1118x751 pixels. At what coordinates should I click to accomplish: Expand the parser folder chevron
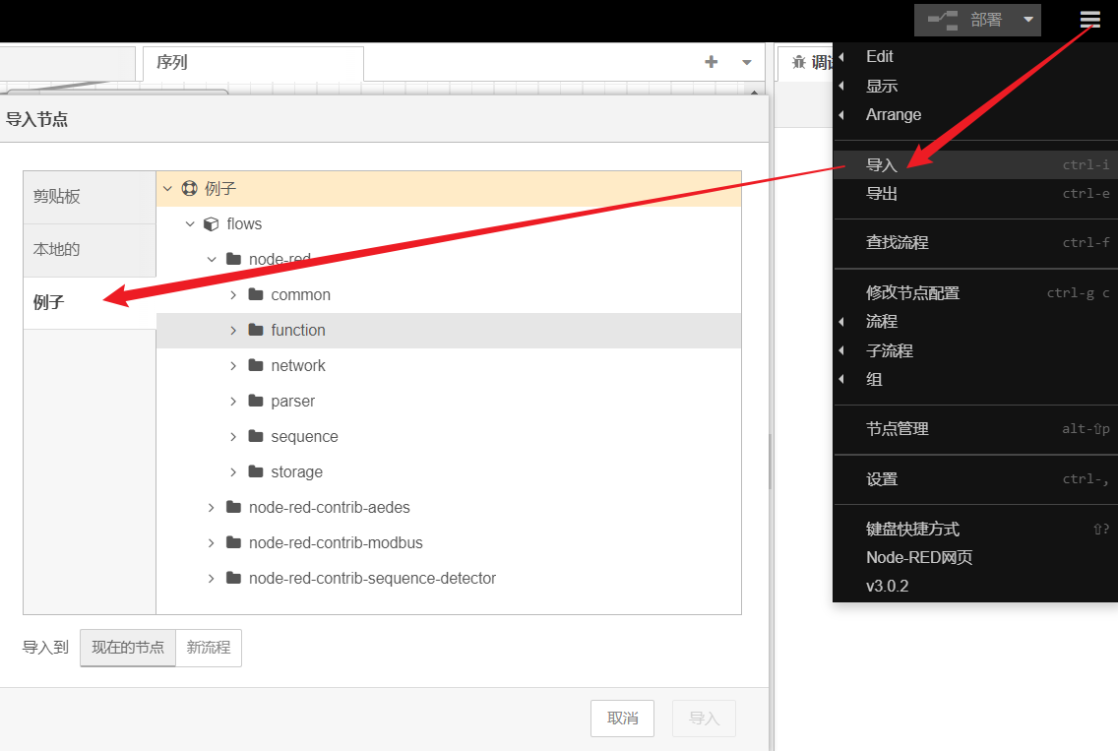pos(233,401)
